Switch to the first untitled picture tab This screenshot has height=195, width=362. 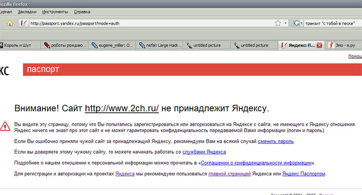[207, 45]
